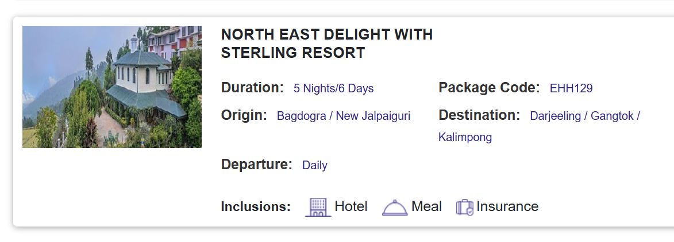Viewport: 674px width, 242px height.
Task: Click the Duration field label
Action: [x=252, y=88]
